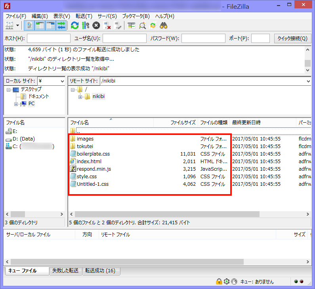
Task: Collapse the remote root / node
Action: pos(73,90)
